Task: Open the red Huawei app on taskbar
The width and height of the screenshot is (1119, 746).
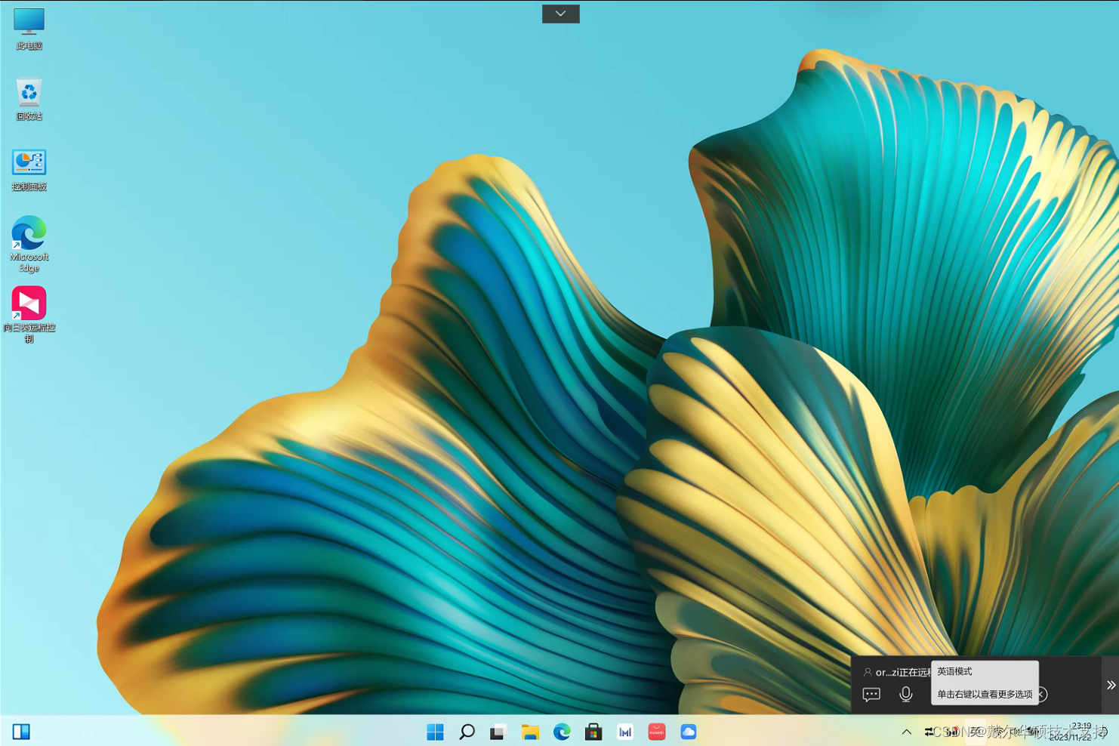Action: 657,732
